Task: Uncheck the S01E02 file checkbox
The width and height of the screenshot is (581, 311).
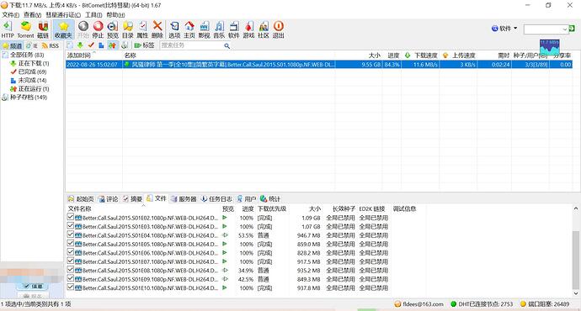Action: pos(71,217)
